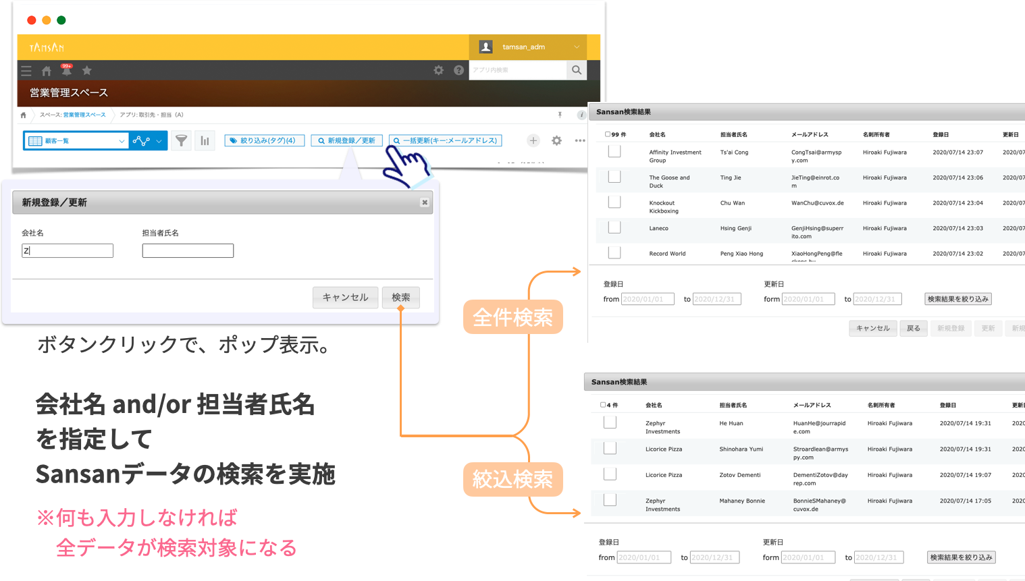Select the first Zephyr Investments row checkbox
The height and width of the screenshot is (581, 1025).
(610, 422)
